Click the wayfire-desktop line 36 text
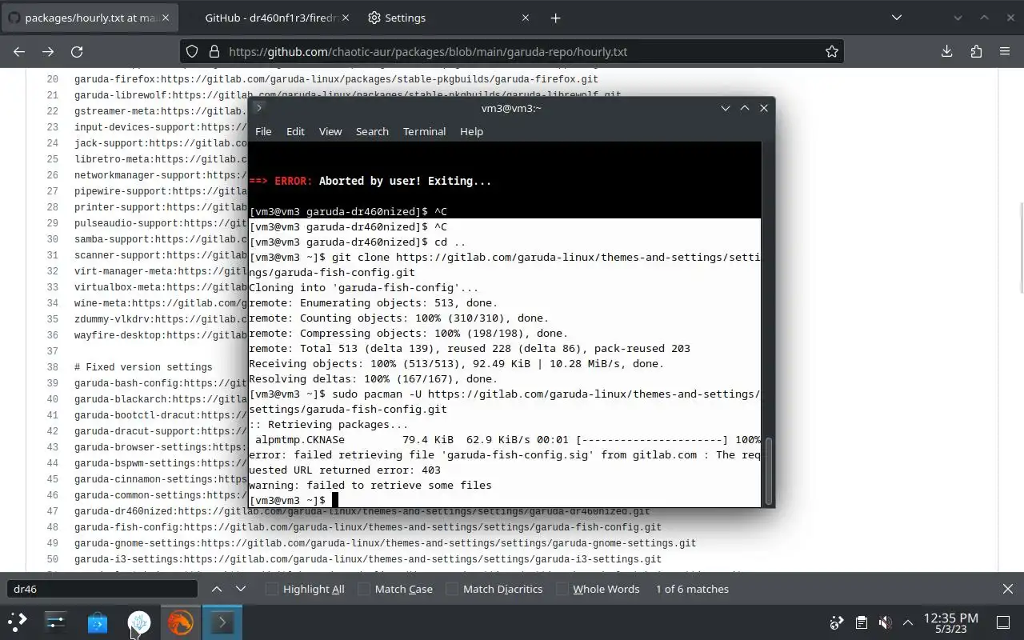1024x640 pixels. tap(161, 335)
